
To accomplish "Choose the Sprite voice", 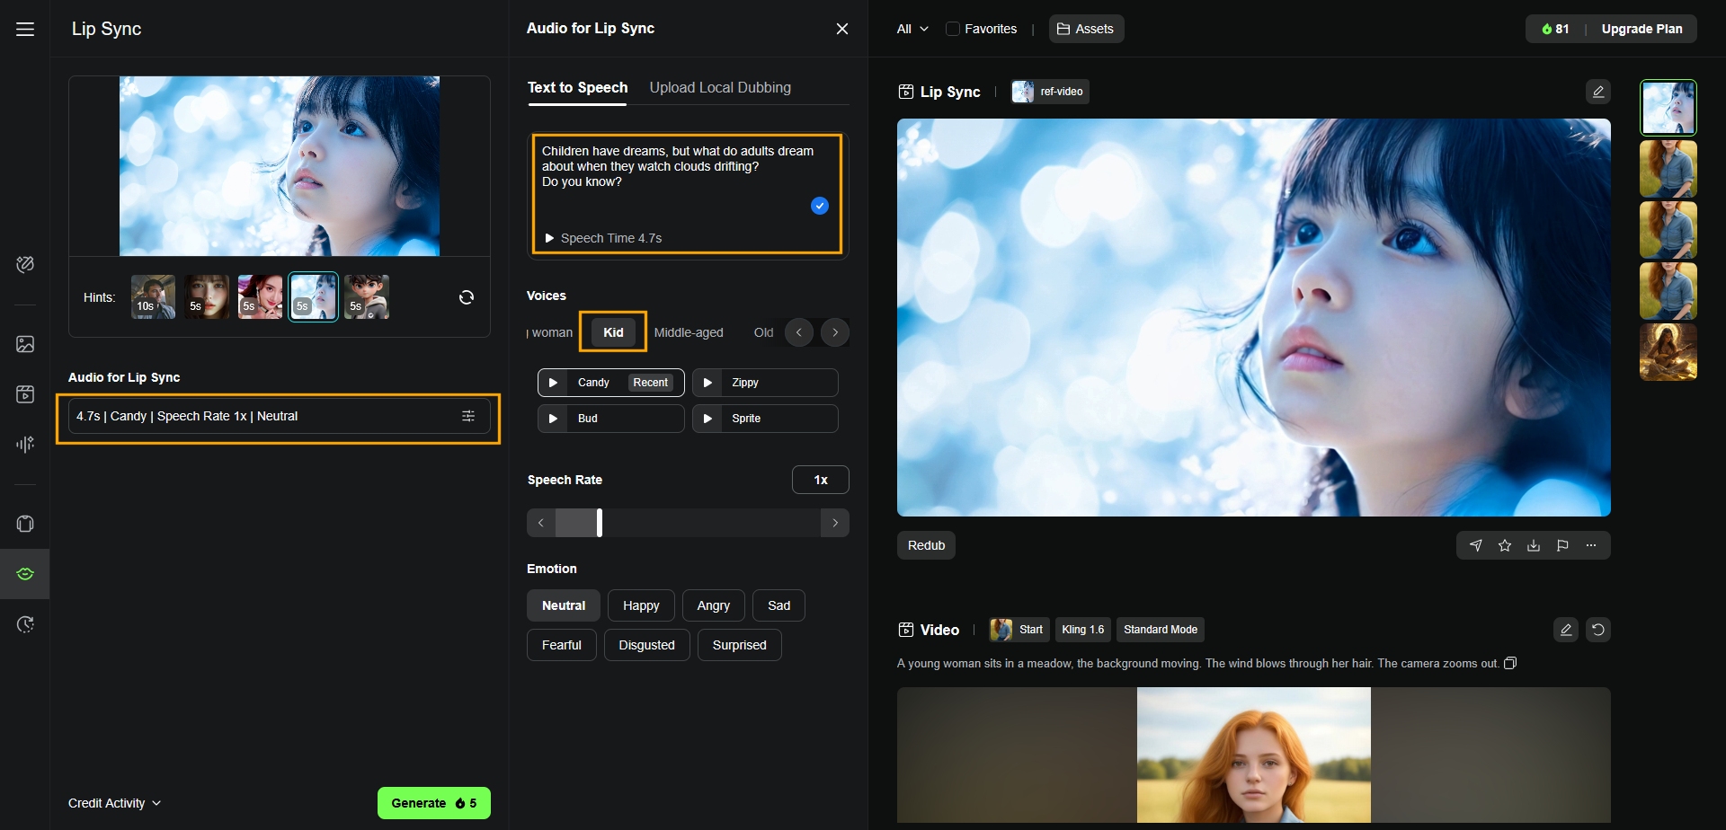I will click(765, 419).
